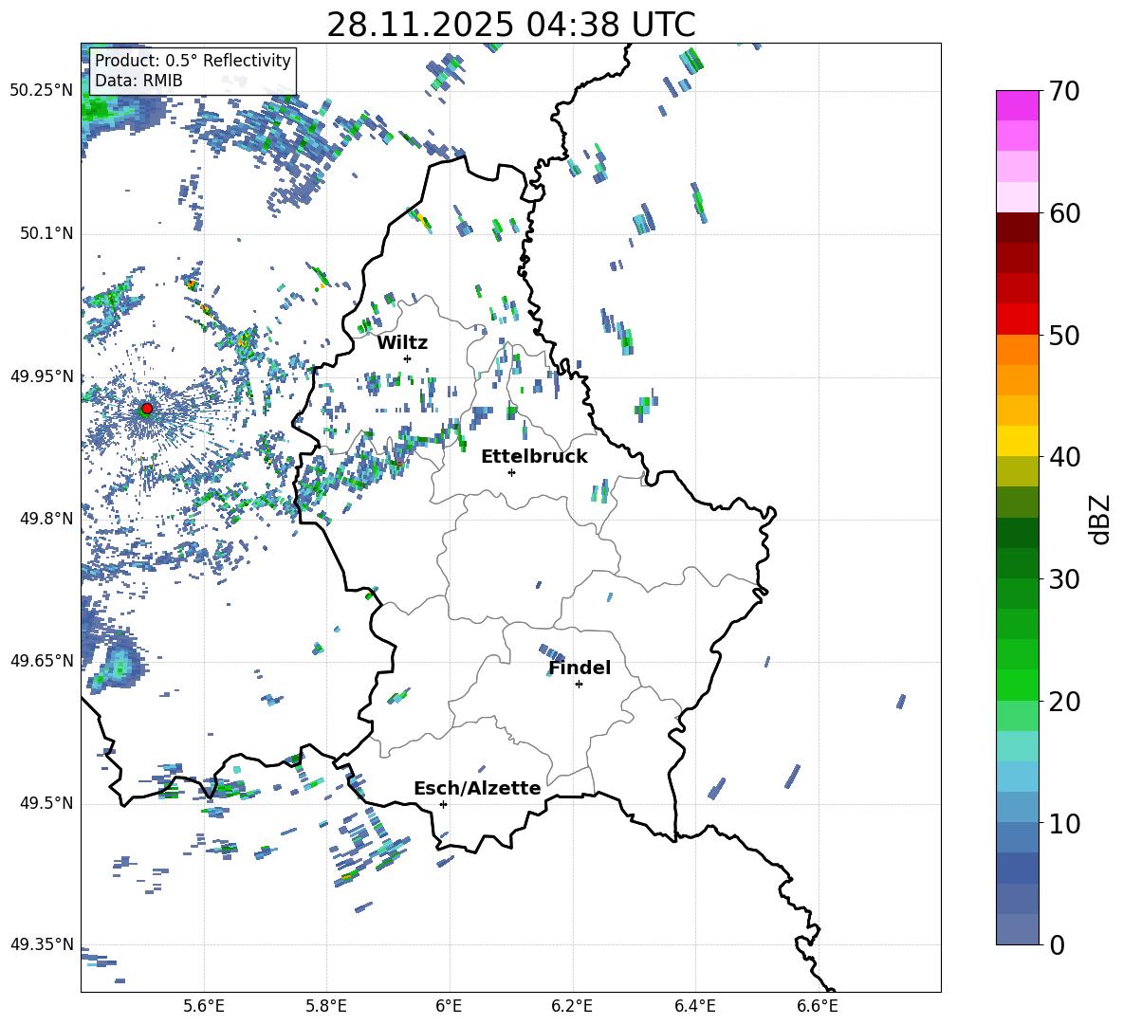Click the dark maroon colorbar segment below 60
1123x1025 pixels.
click(1017, 229)
